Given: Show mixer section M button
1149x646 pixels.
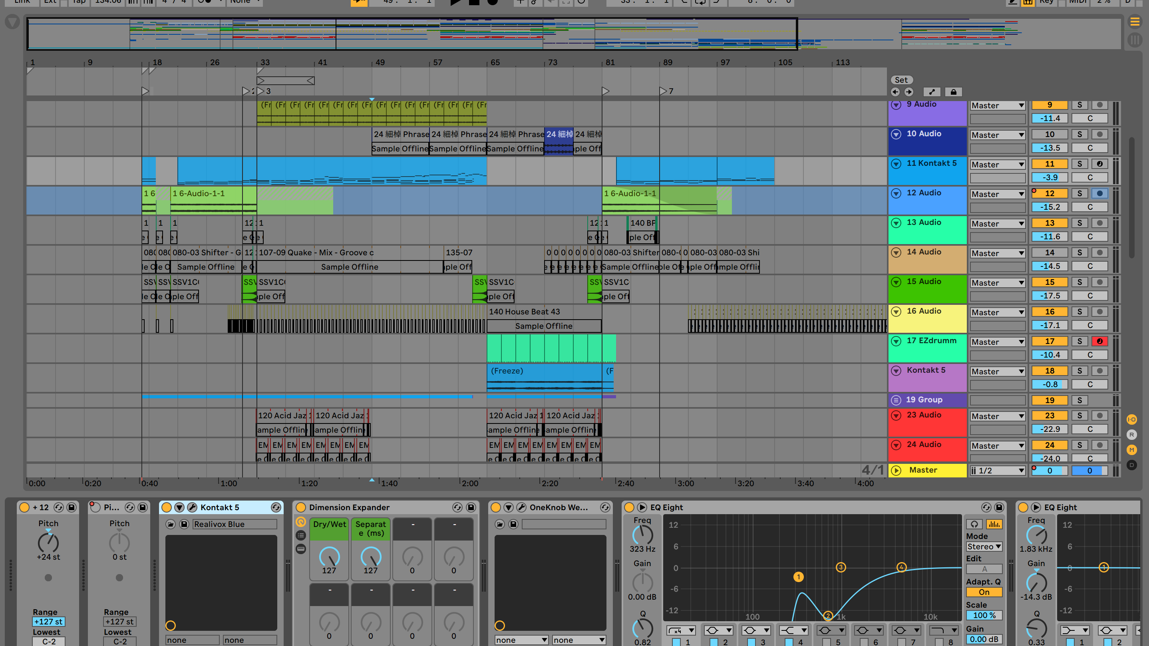Looking at the screenshot, I should click(x=1131, y=450).
